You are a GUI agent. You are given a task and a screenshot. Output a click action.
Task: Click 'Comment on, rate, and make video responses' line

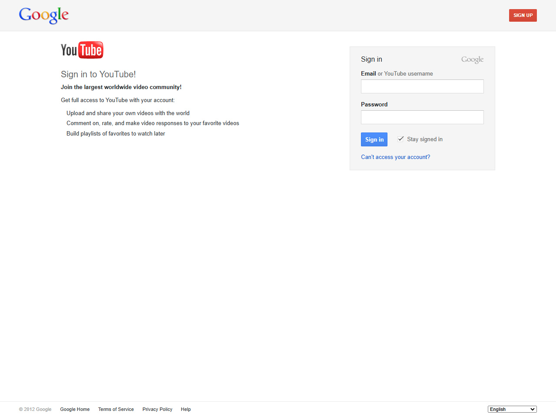(x=153, y=123)
